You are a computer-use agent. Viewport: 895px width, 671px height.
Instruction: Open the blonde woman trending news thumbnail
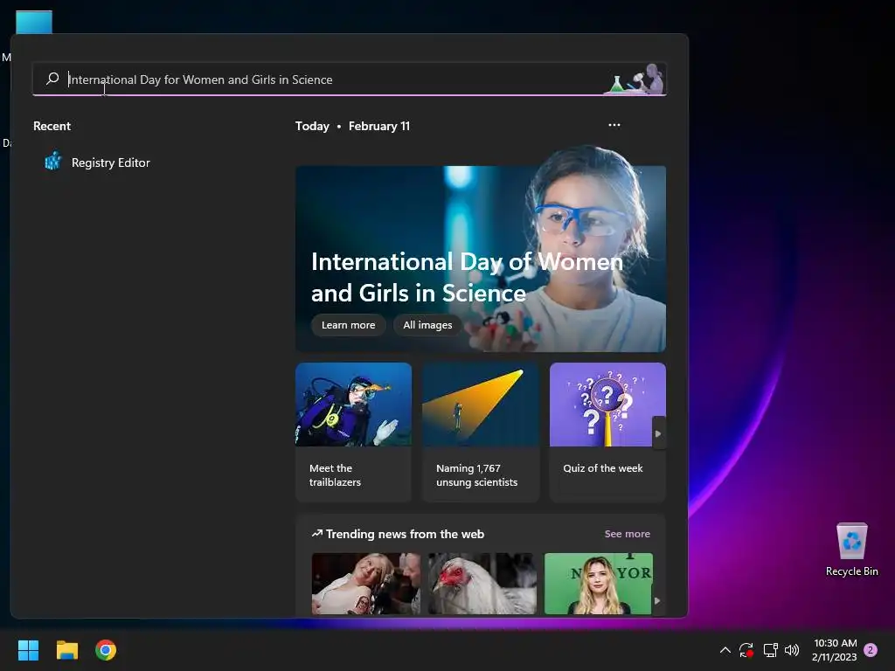(598, 583)
